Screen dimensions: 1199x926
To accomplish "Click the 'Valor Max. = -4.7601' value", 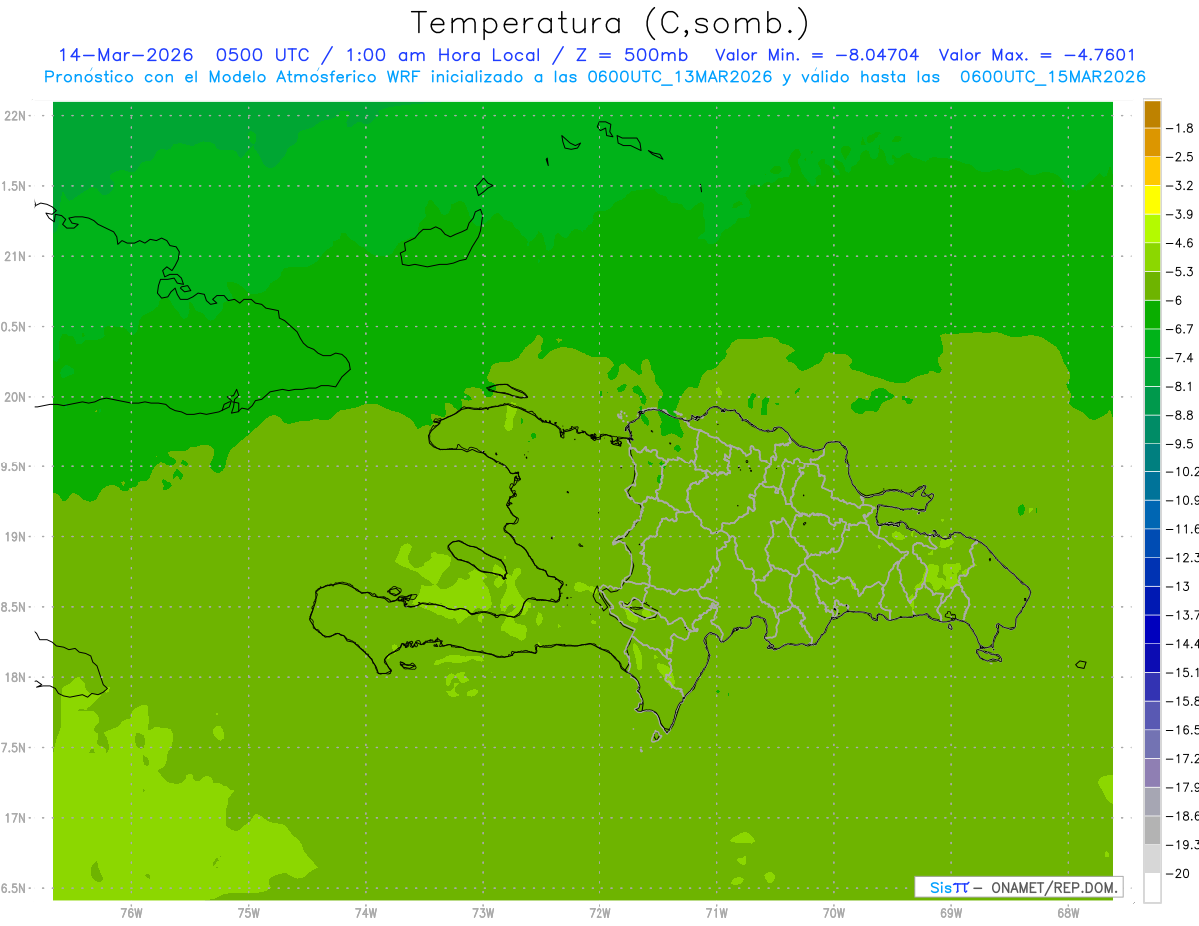I will [x=1038, y=55].
